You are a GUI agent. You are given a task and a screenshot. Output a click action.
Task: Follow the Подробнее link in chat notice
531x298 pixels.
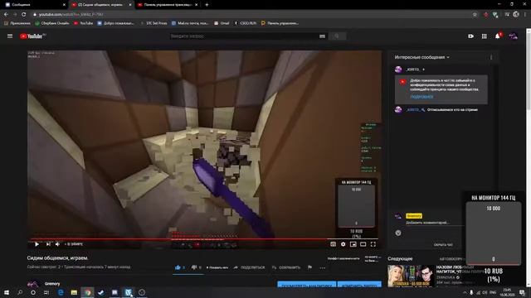click(x=421, y=97)
